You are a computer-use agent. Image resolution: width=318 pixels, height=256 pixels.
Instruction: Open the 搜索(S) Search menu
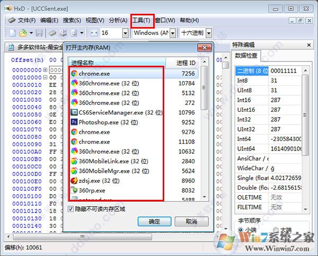coord(72,20)
